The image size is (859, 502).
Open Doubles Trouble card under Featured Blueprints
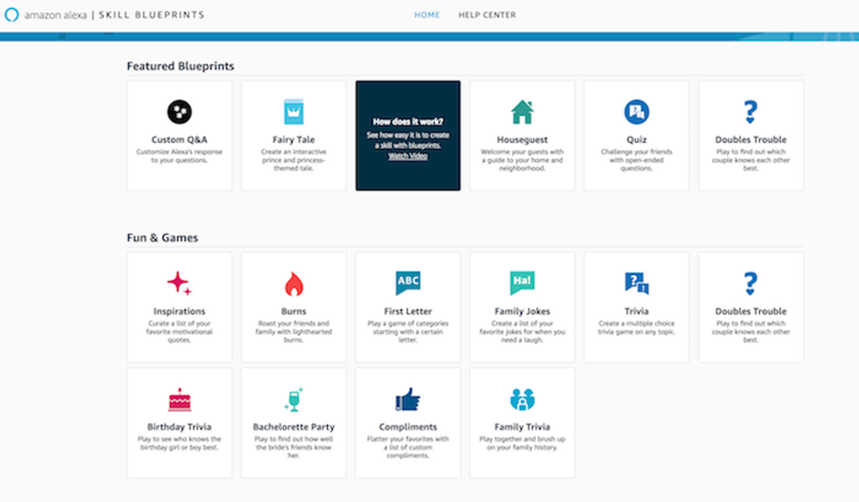pyautogui.click(x=750, y=136)
